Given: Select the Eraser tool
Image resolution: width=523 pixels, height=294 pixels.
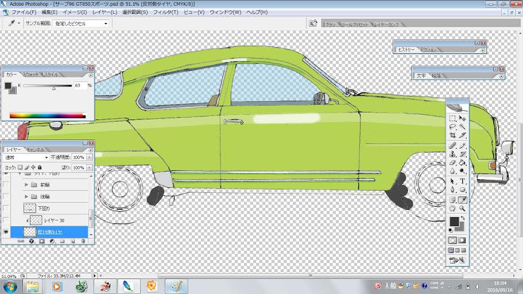Looking at the screenshot, I should (x=452, y=163).
